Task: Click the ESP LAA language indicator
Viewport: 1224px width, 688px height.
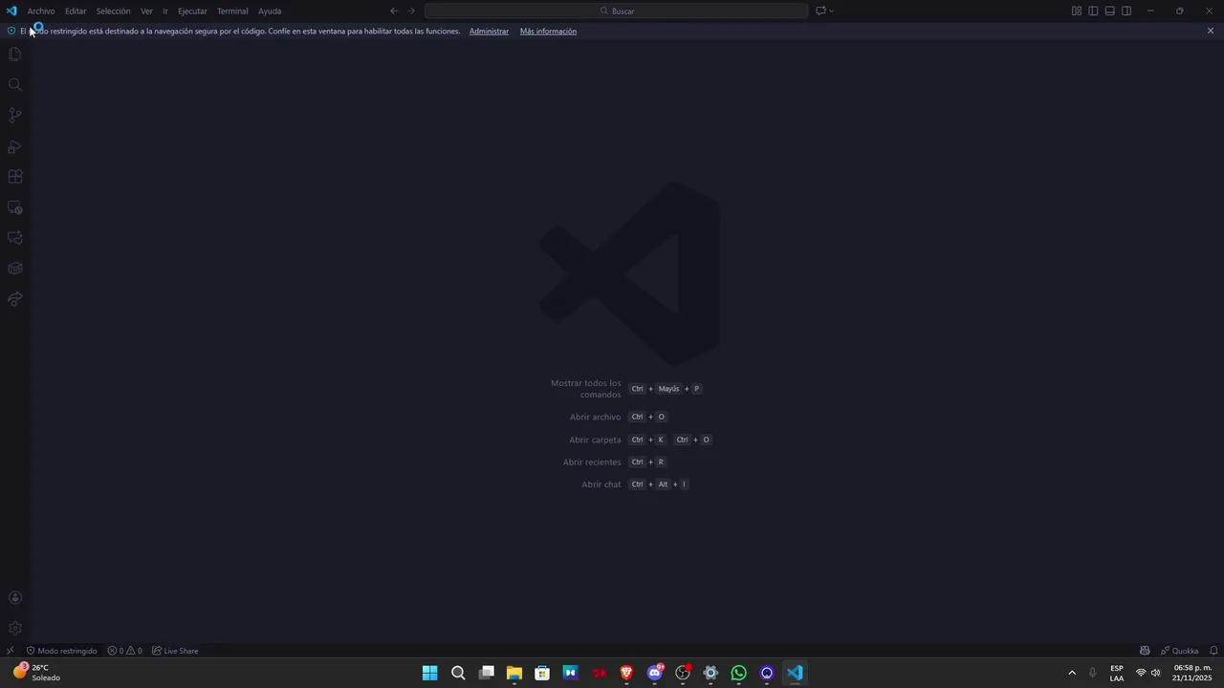Action: [1117, 673]
